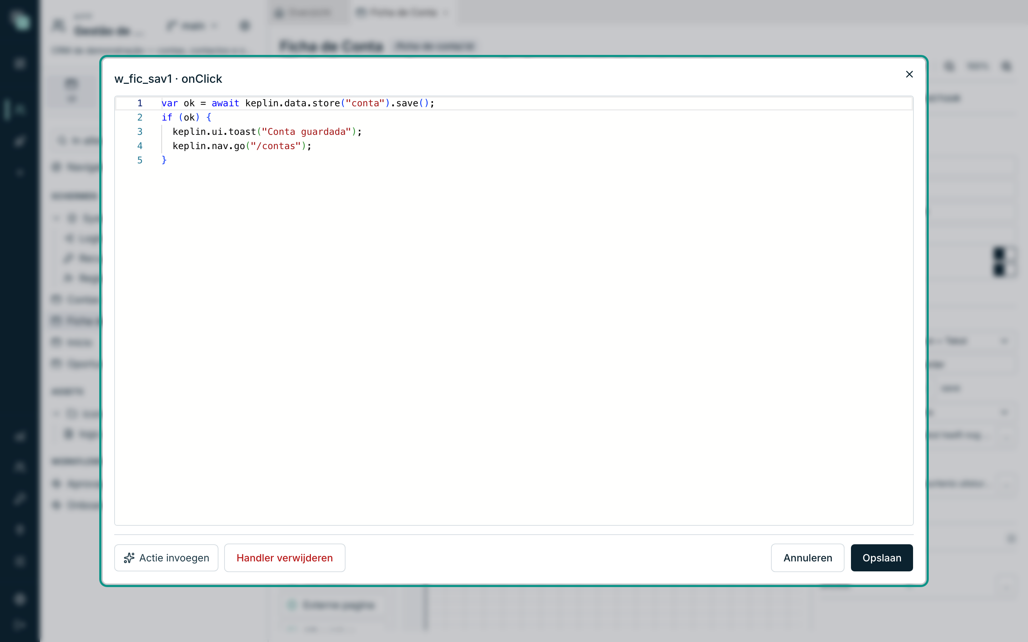Click the 'await' keyword in line 1
The image size is (1028, 642).
click(225, 103)
